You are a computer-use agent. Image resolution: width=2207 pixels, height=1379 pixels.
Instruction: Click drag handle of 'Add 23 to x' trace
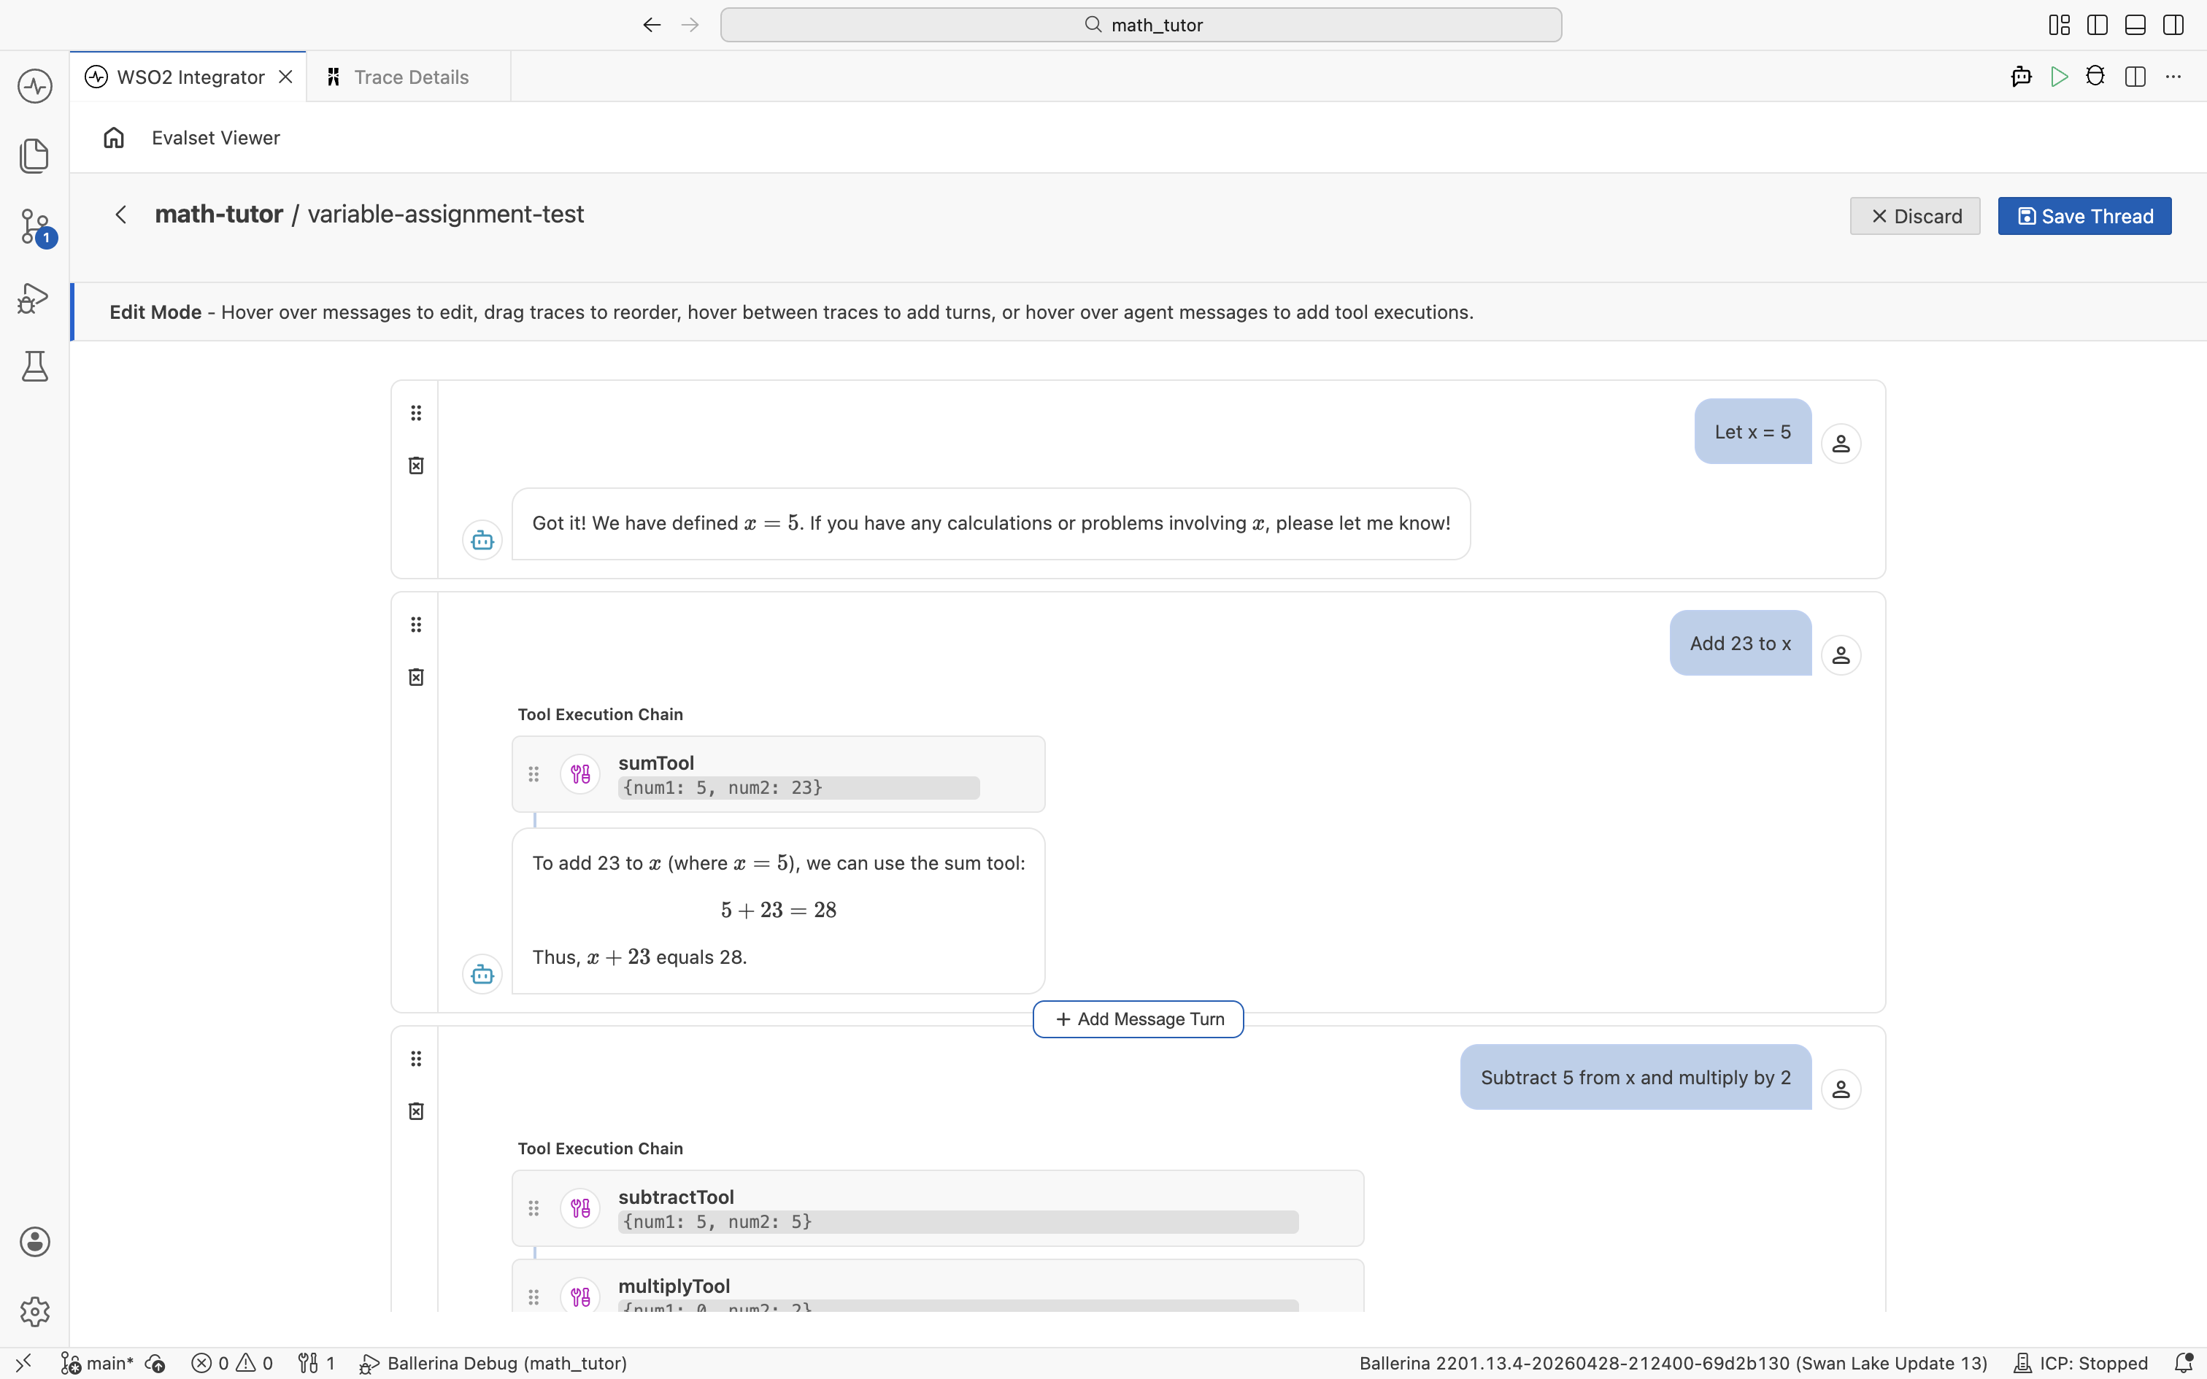point(416,625)
